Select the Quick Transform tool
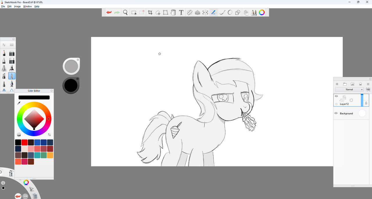Image resolution: width=372 pixels, height=199 pixels. (158, 12)
